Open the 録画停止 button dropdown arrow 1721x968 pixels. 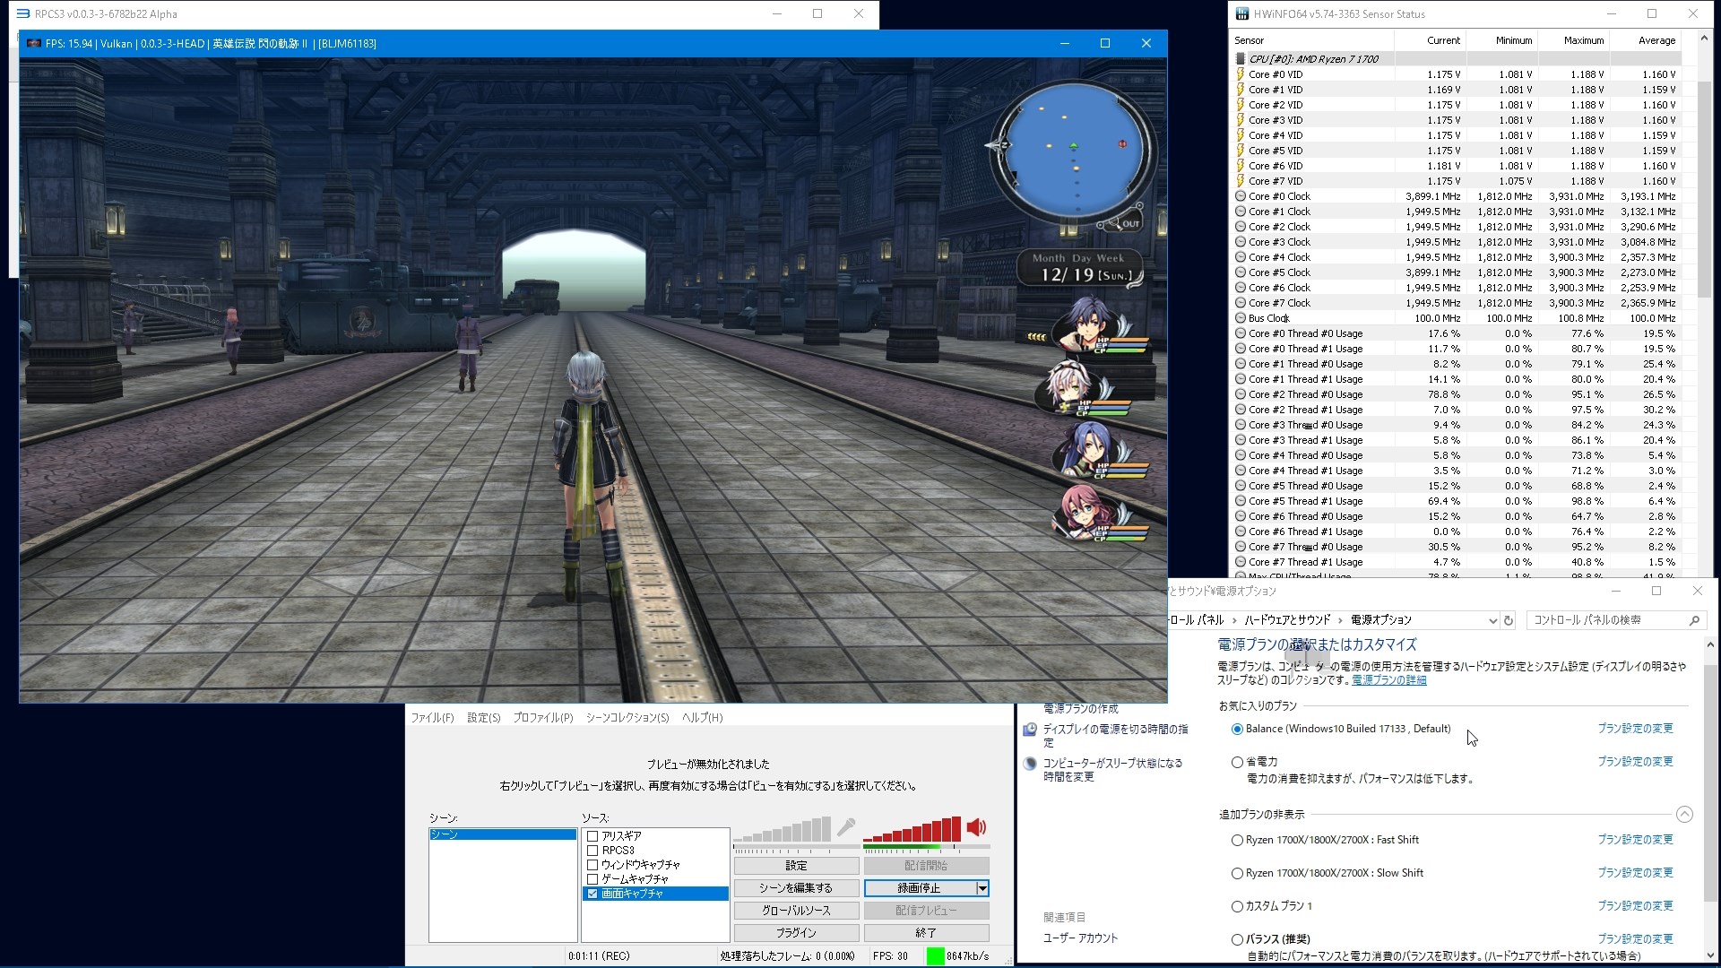tap(982, 888)
